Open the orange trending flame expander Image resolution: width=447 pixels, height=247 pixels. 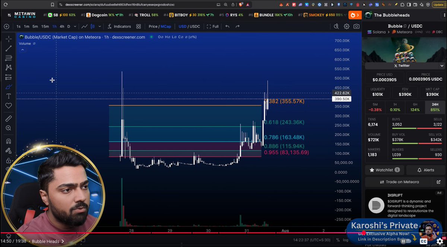point(355,15)
